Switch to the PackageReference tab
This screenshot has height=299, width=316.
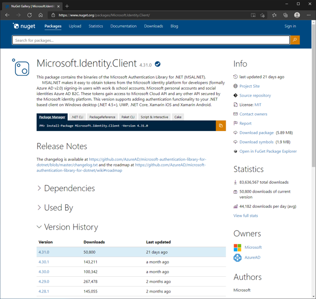click(x=102, y=117)
